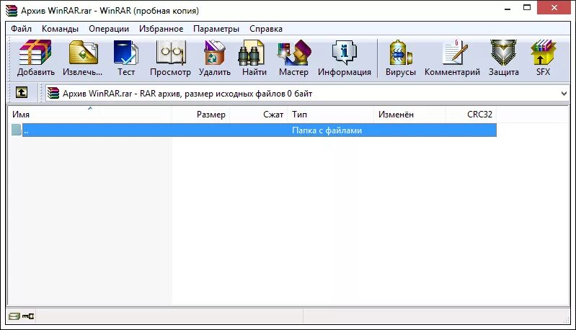Select the '..' parent folder name
Image resolution: width=576 pixels, height=330 pixels.
[x=26, y=130]
